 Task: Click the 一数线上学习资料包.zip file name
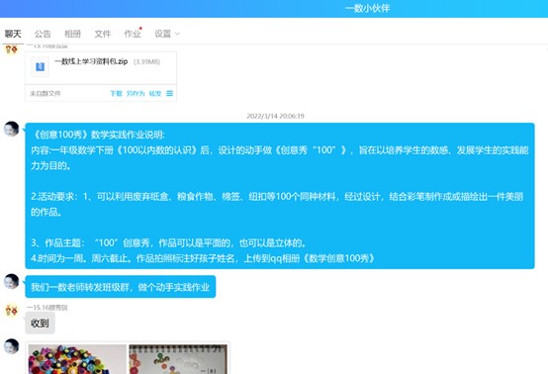point(91,61)
